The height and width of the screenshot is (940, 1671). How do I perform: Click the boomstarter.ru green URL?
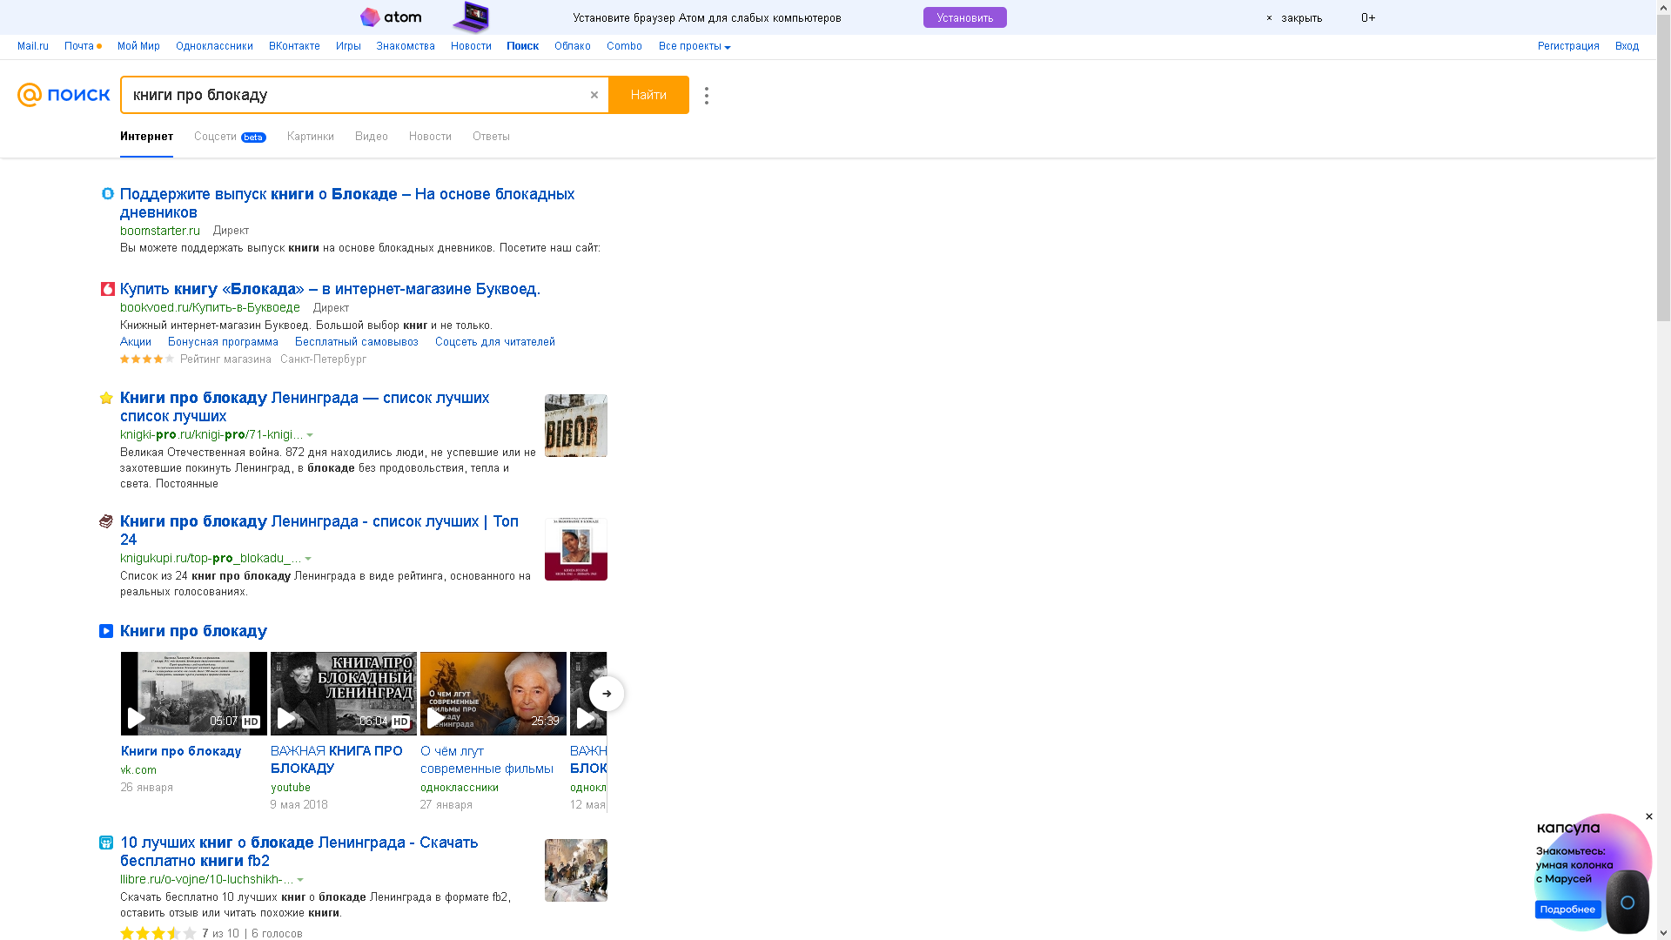click(160, 231)
